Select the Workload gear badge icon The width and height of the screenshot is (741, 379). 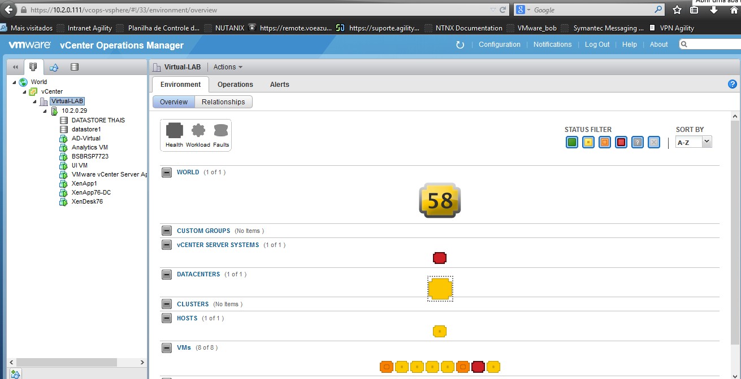(198, 131)
